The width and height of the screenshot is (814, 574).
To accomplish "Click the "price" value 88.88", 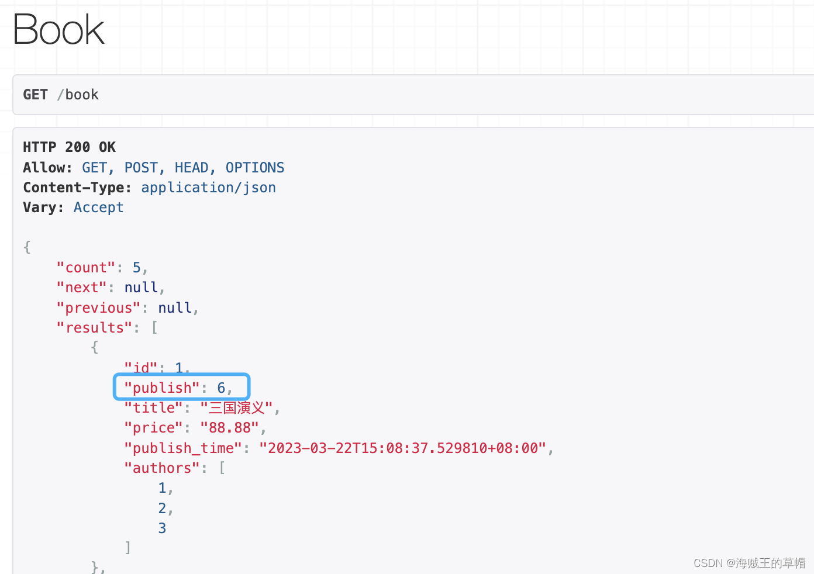I will click(229, 428).
